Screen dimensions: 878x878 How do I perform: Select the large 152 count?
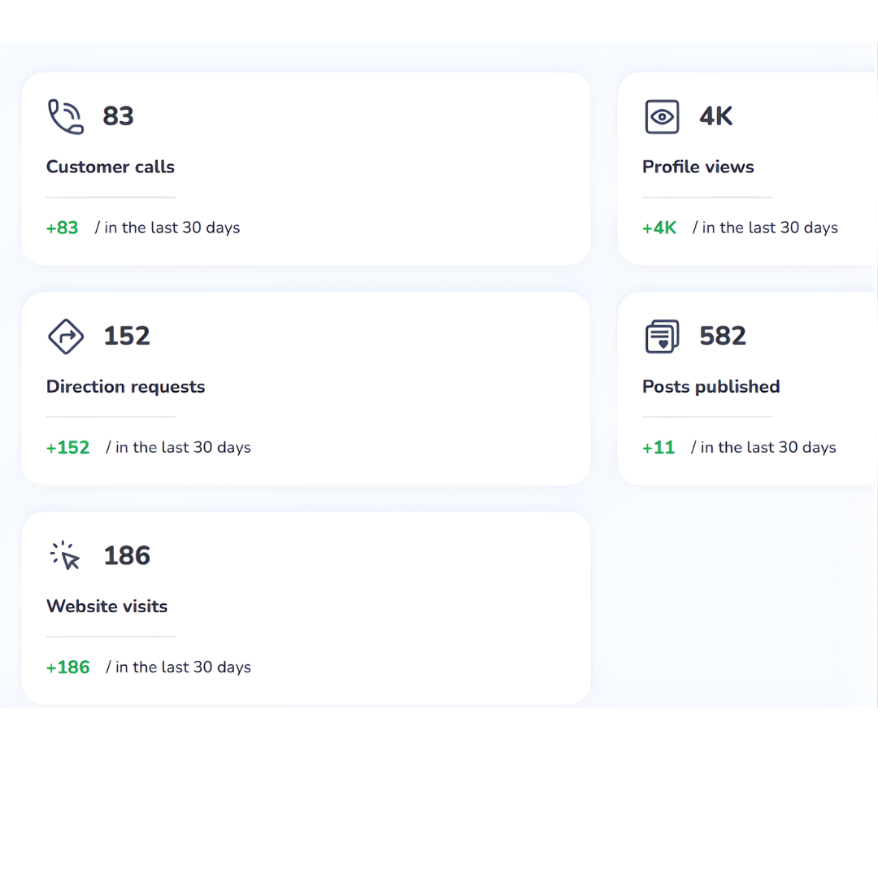click(x=127, y=336)
